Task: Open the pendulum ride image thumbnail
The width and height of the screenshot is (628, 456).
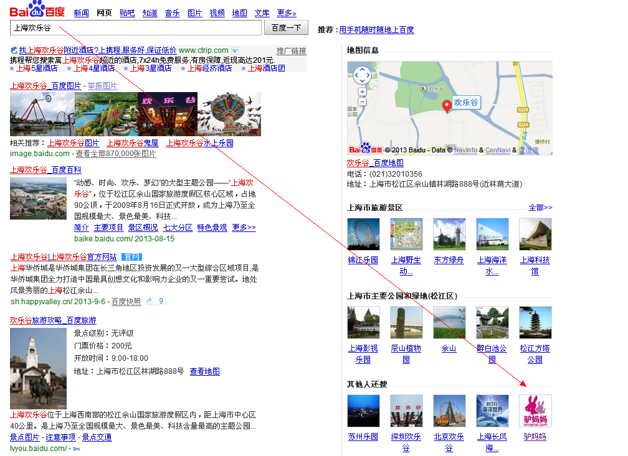Action: click(x=42, y=114)
